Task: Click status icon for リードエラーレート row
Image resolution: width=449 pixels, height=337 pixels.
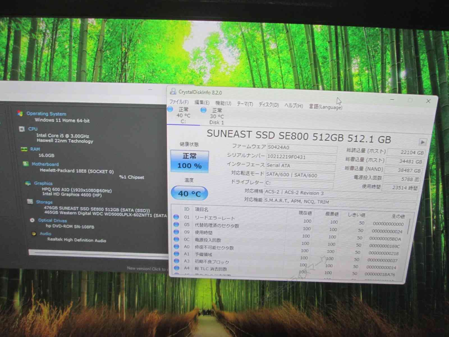Action: tap(176, 217)
